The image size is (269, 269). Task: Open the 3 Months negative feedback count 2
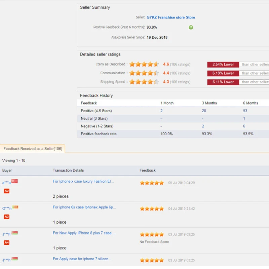click(203, 126)
